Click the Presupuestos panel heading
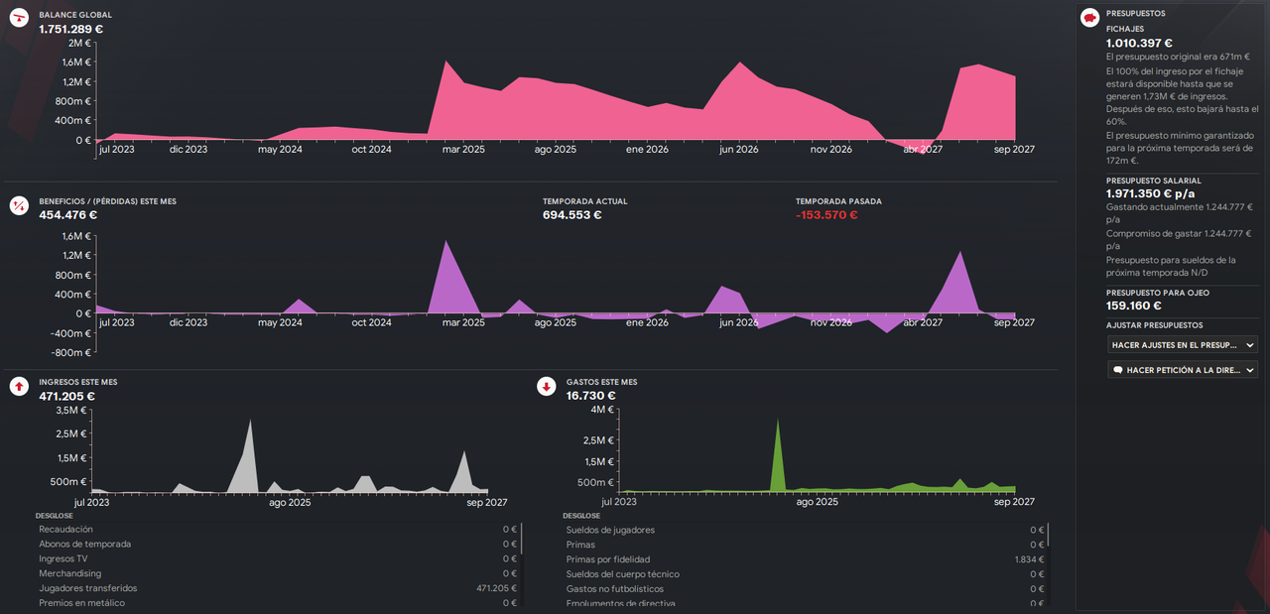1270x614 pixels. pos(1136,14)
